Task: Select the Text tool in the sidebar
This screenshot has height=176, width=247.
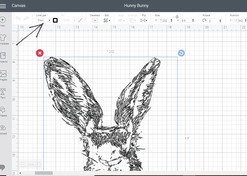Action: tap(3, 94)
